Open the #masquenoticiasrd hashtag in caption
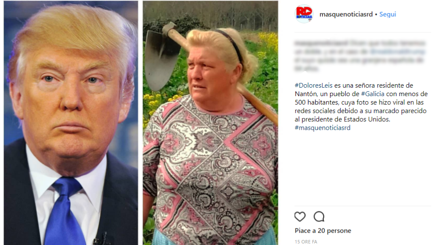Viewport: 435px width, 245px height. click(322, 128)
